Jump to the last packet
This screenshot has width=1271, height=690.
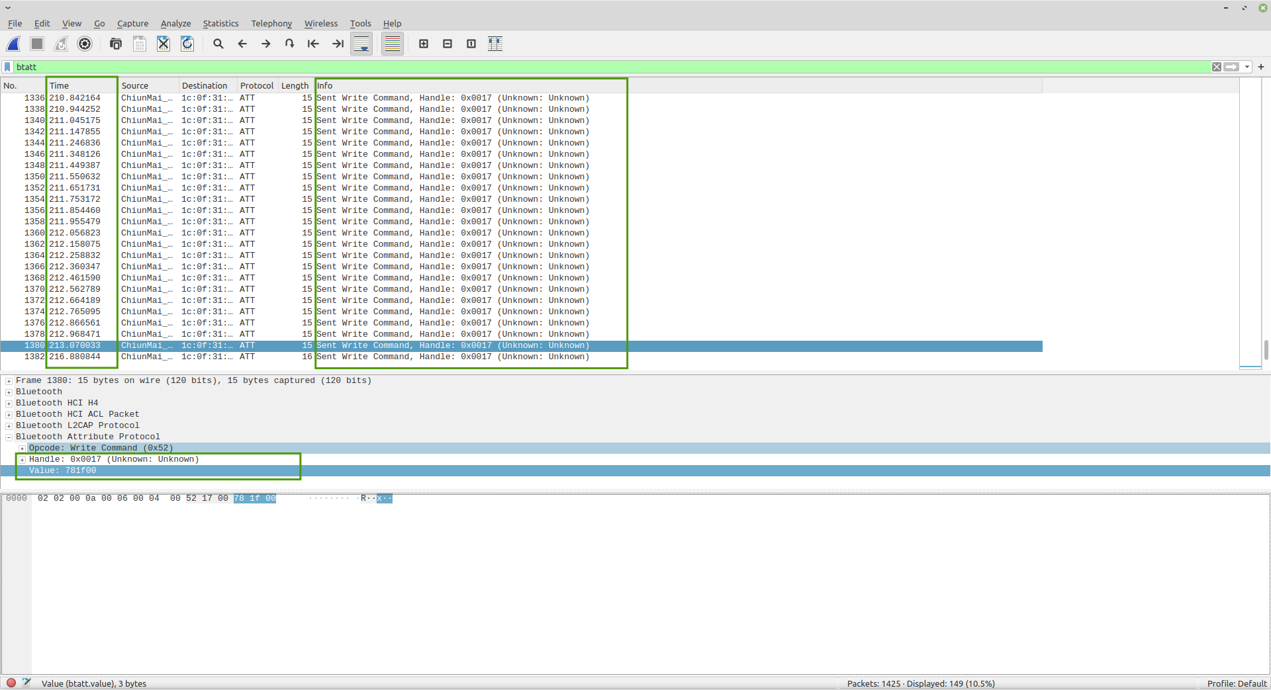(338, 44)
